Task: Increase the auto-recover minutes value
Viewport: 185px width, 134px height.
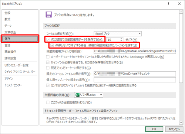Action: tap(121, 39)
